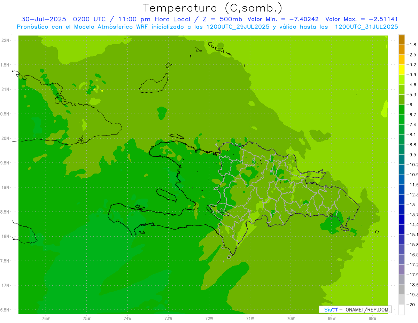Viewport: 418px width, 323px height.
Task: Click the -2.5 legend value
Action: 412,55
